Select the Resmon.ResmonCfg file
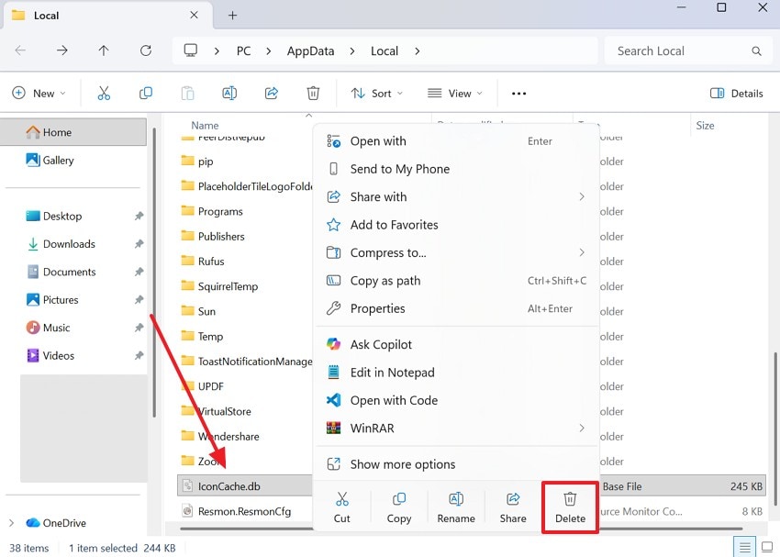Screen dimensions: 780x557 click(x=244, y=511)
